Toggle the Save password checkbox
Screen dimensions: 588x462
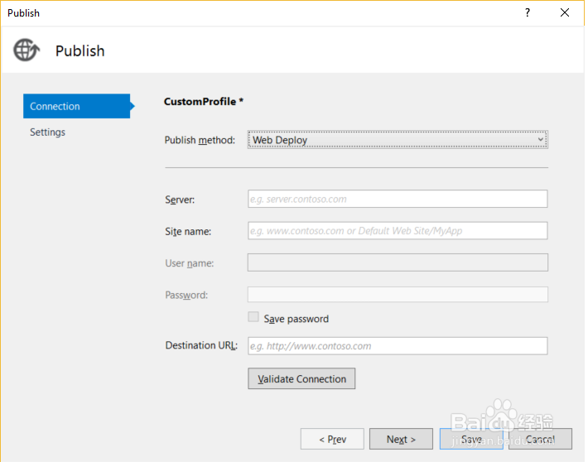pyautogui.click(x=253, y=318)
